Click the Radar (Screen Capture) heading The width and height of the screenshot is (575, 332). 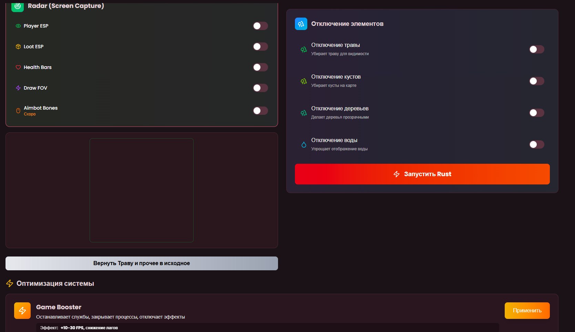pos(66,6)
